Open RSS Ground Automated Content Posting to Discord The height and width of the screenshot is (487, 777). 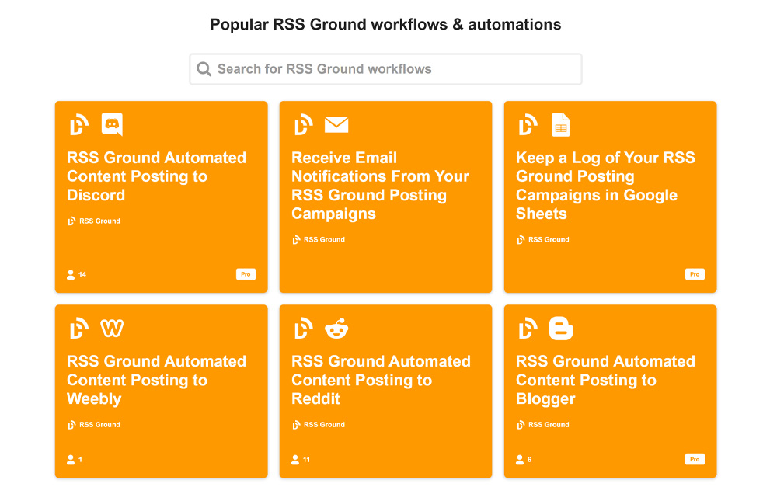156,176
